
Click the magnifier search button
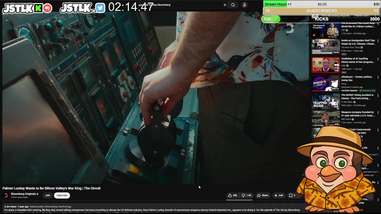pyautogui.click(x=233, y=5)
